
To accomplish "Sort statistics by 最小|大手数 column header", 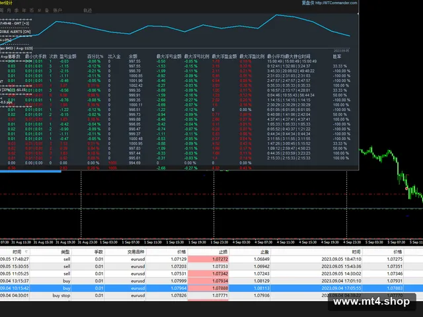I will [x=36, y=57].
